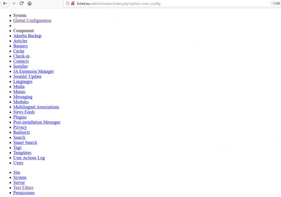281x197 pixels.
Task: Select the Tags link
Action: (17, 148)
